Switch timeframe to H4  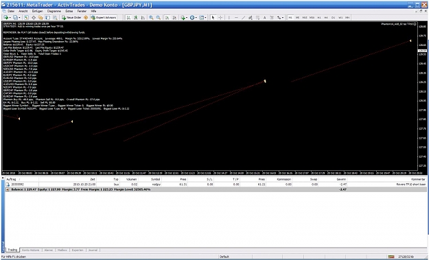tap(326, 18)
